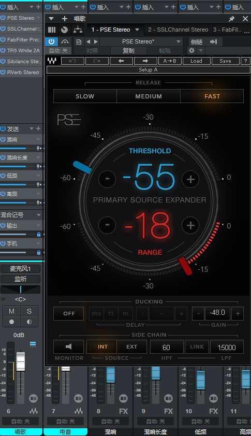Click the sidechain routing arrow icon
This screenshot has height=436, width=251.
(213, 42)
